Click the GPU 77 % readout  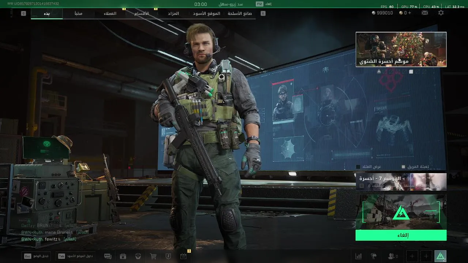click(x=409, y=7)
